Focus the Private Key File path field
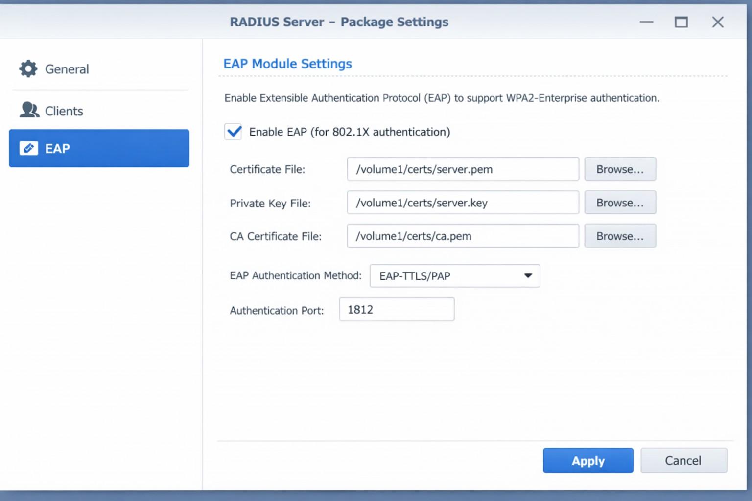Viewport: 752px width, 501px height. [x=463, y=203]
